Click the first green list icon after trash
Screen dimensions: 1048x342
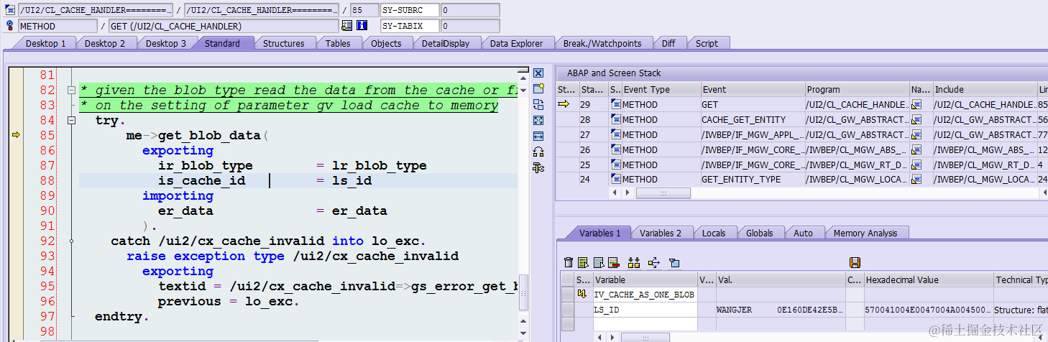tap(583, 263)
